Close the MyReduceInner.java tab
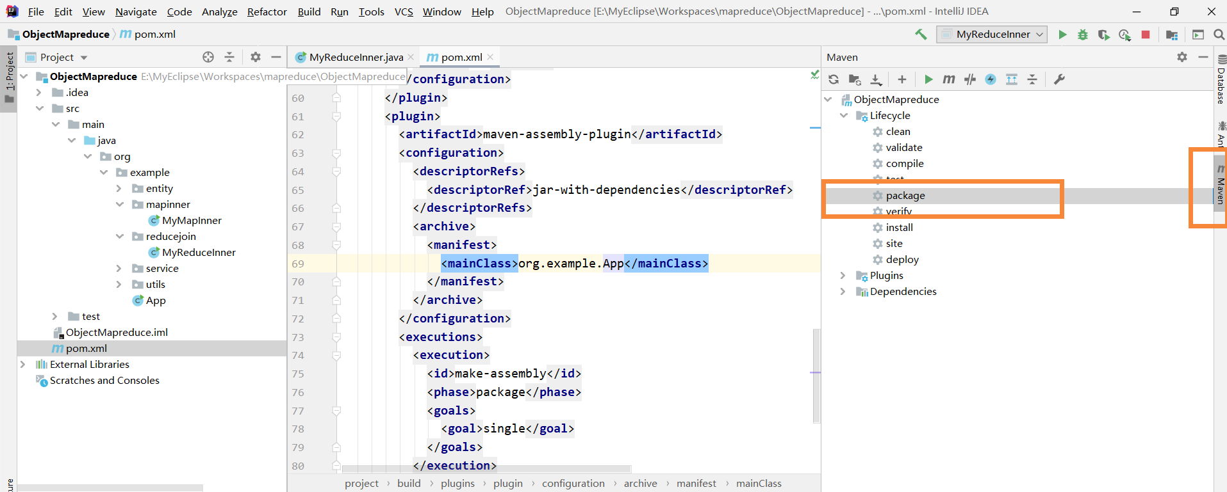1227x492 pixels. point(411,57)
